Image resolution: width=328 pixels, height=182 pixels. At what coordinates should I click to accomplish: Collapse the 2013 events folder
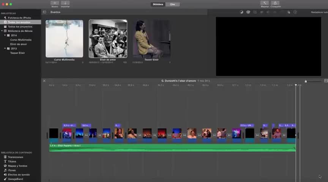click(5, 49)
